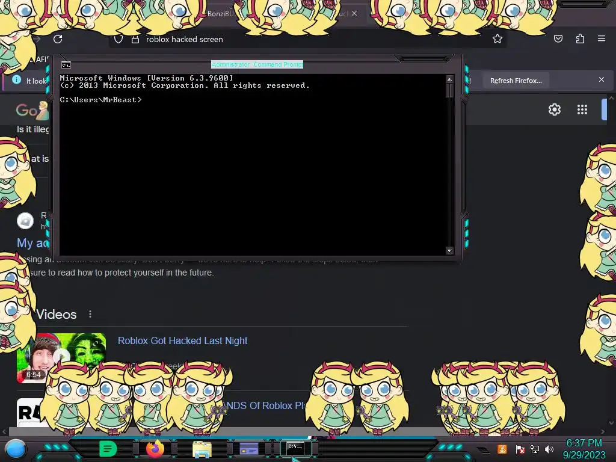Open File Explorer from the taskbar
The height and width of the screenshot is (462, 616).
pos(202,449)
